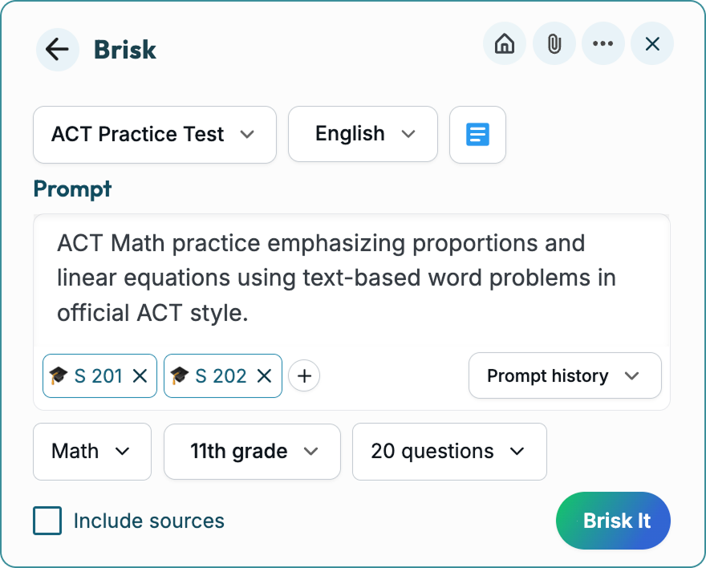Open the Prompt history dropdown
Screen dimensions: 706x568
click(564, 375)
